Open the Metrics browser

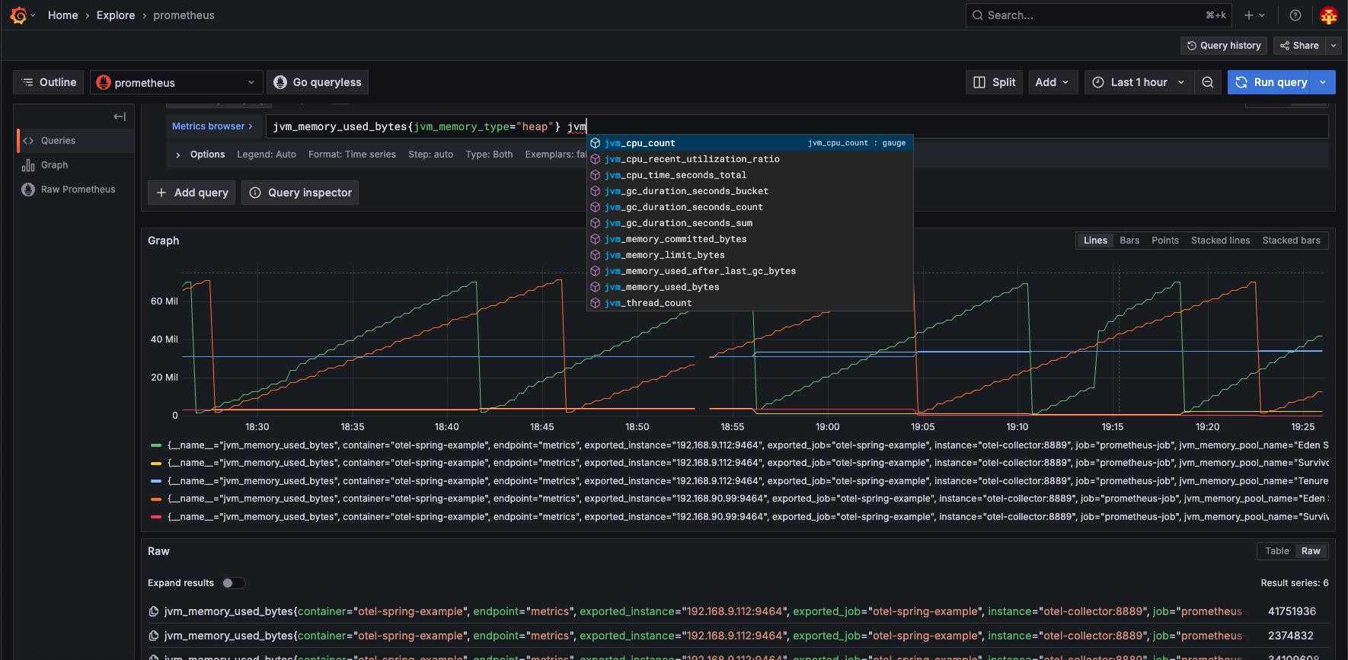pyautogui.click(x=212, y=126)
